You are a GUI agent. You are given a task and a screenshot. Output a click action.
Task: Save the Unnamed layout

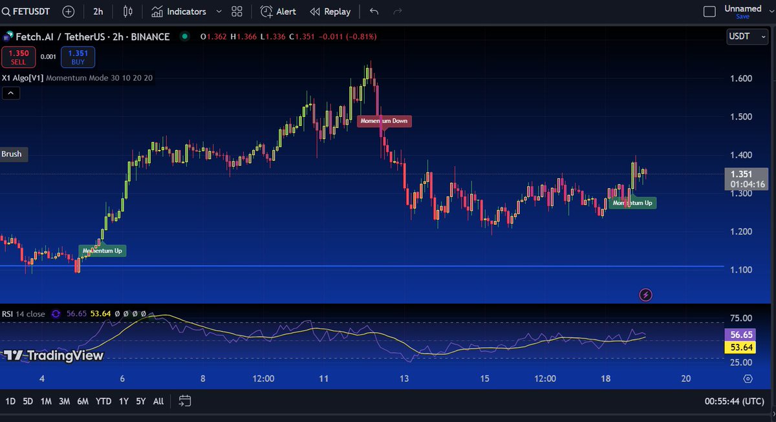(x=742, y=16)
